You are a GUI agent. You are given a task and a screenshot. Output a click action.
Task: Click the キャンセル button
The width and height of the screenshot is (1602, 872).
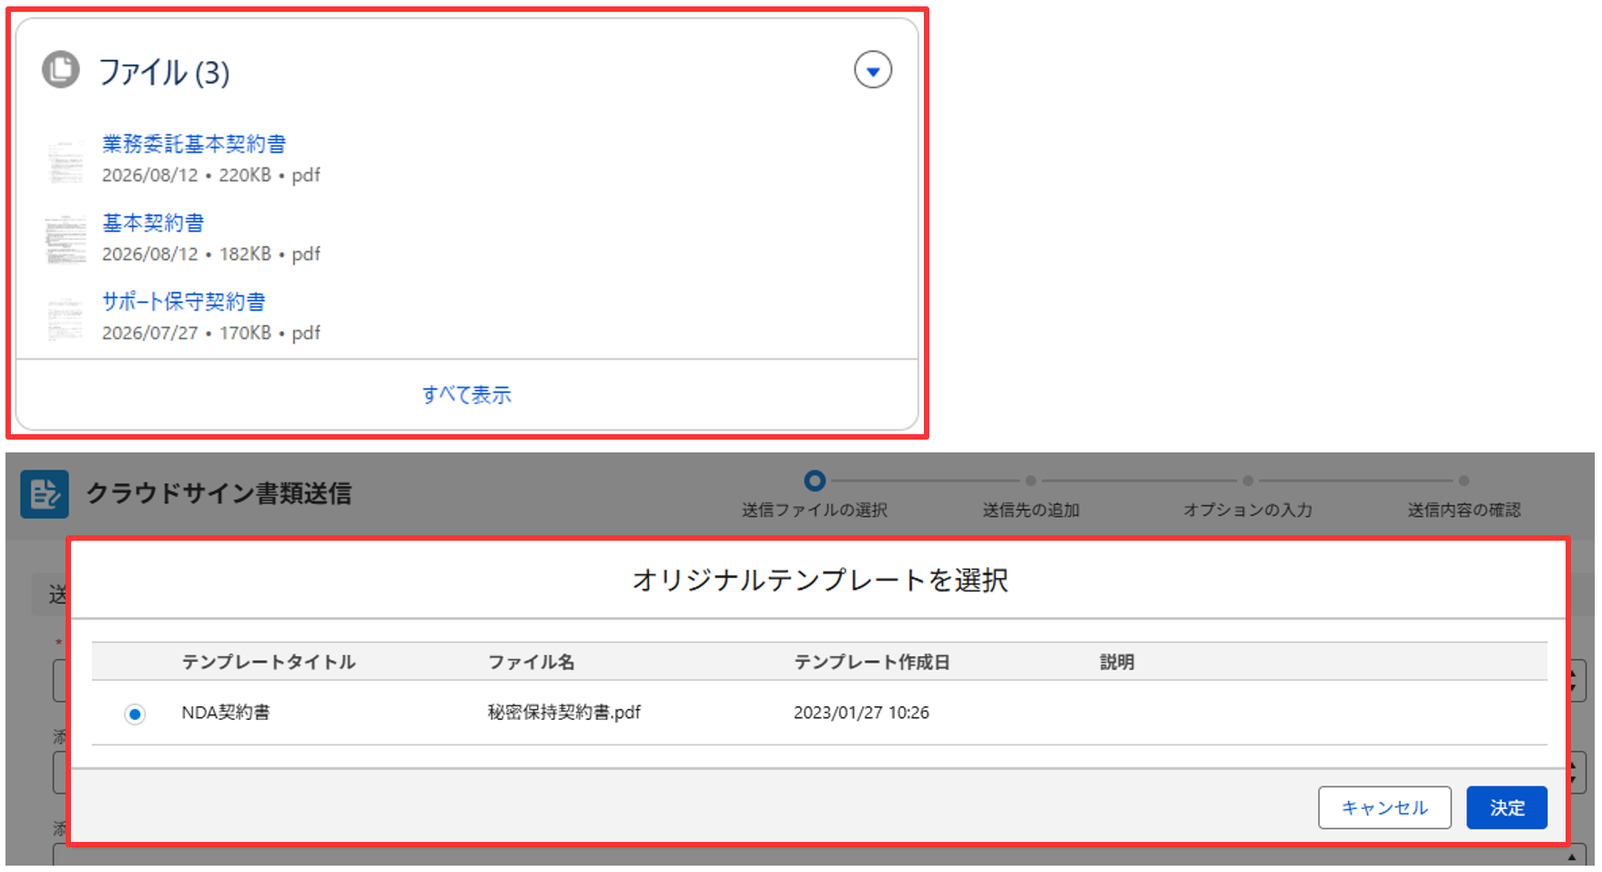[x=1384, y=807]
